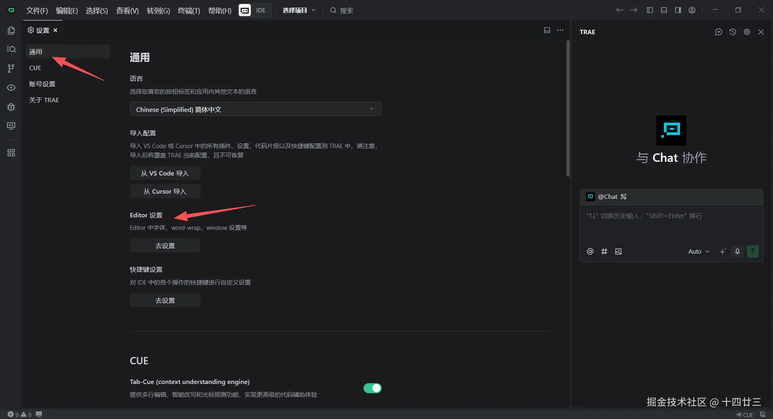Click the settings page vertical scrollbar

568,109
